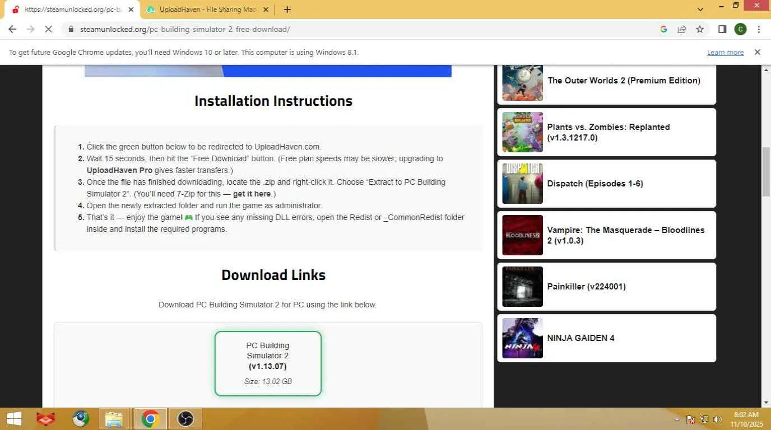Close the steamunlocked.org tab

pos(131,10)
